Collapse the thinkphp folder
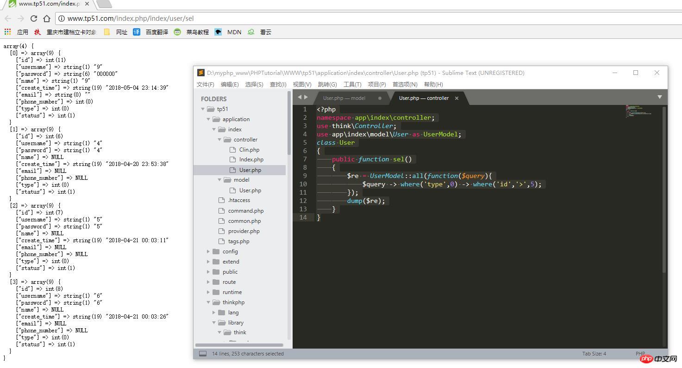Viewport: 682px width, 368px height. 208,302
